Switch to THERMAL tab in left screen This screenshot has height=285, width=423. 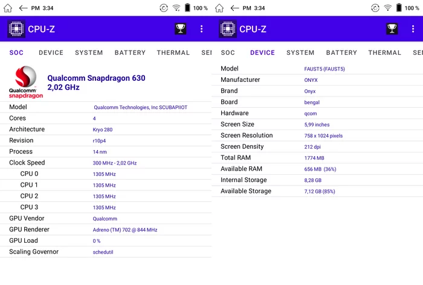(173, 52)
